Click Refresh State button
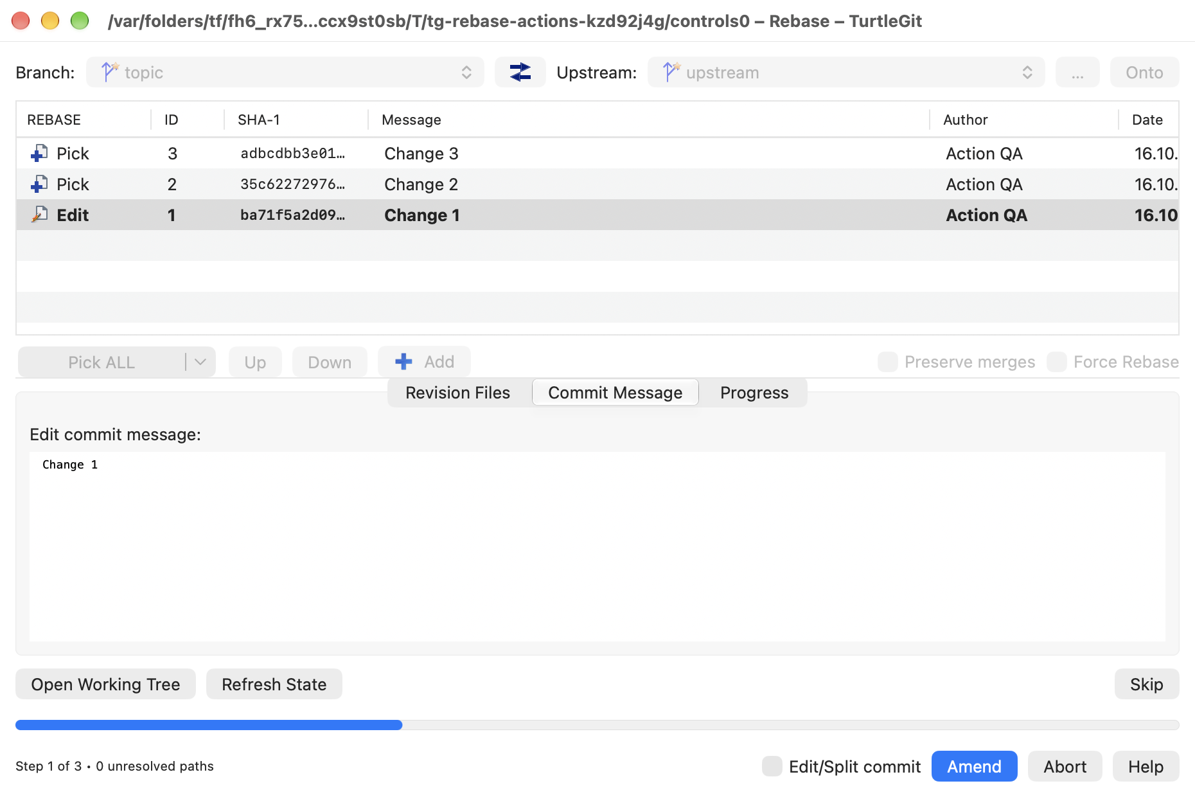 tap(274, 684)
